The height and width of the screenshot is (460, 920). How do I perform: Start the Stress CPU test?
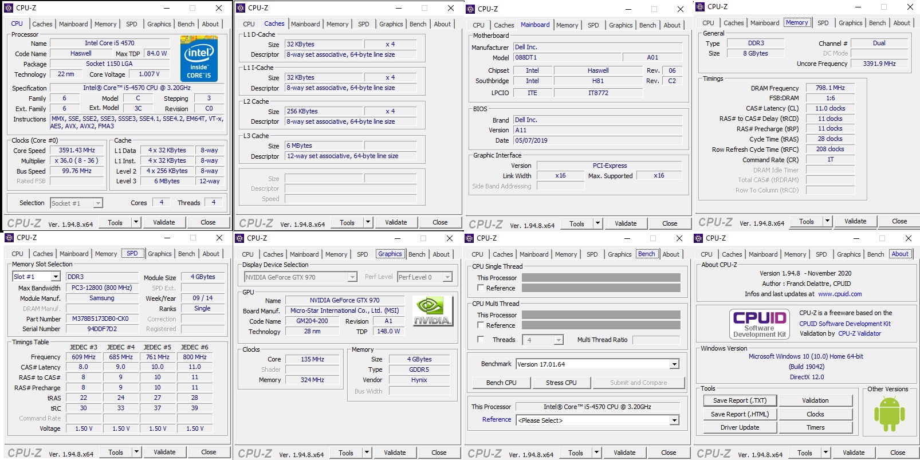click(561, 383)
